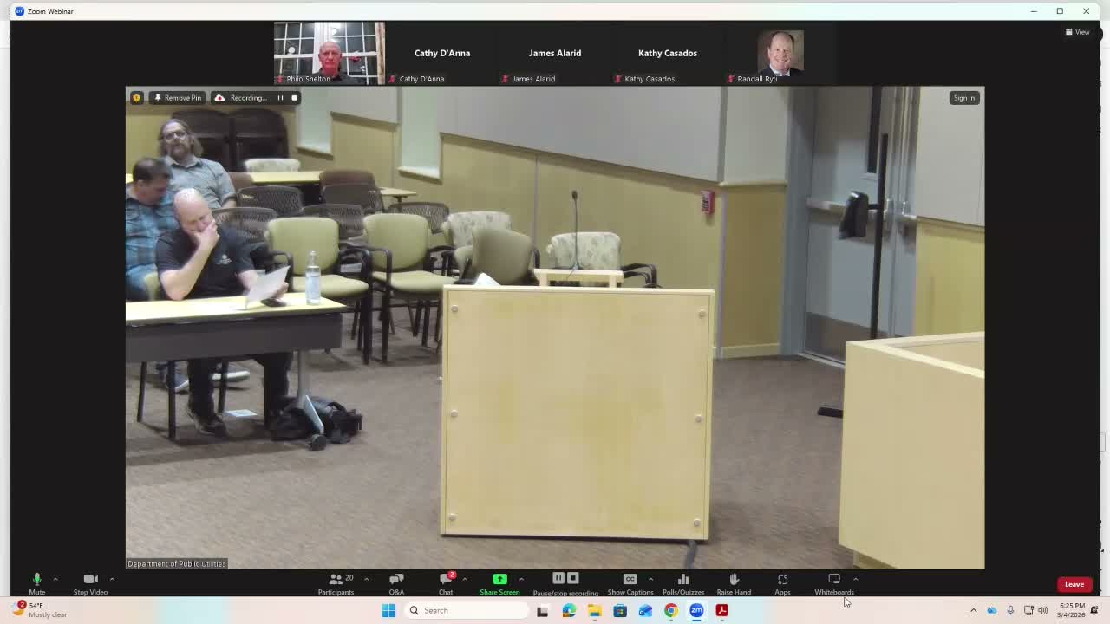Expand the Participants options arrow
Image resolution: width=1110 pixels, height=624 pixels.
[x=366, y=579]
